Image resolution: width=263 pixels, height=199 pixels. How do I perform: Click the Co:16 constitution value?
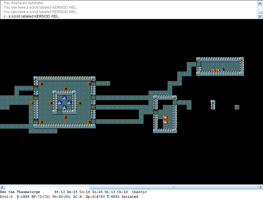coord(85,192)
